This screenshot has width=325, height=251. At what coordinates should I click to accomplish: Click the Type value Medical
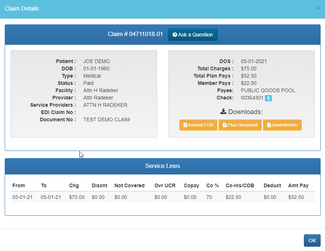click(x=92, y=76)
